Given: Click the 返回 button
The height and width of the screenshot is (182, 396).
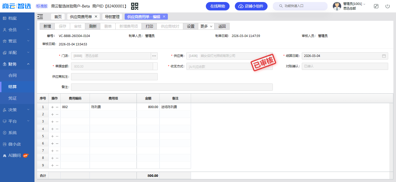Looking at the screenshot, I should (222, 26).
